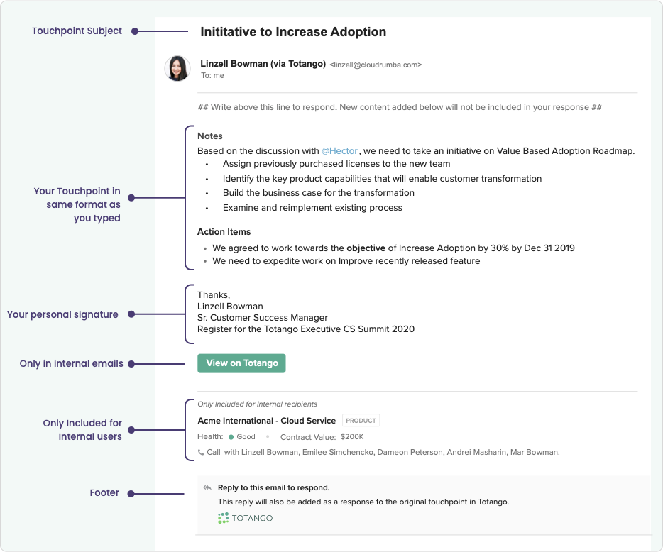663x552 pixels.
Task: Open the View on Totango button
Action: pyautogui.click(x=241, y=363)
